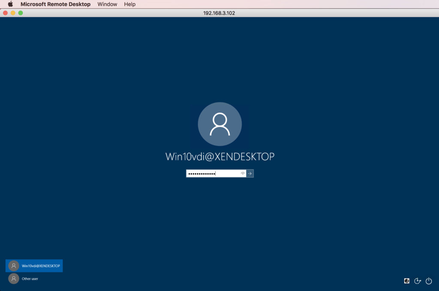Click the Other user avatar icon

(13, 279)
